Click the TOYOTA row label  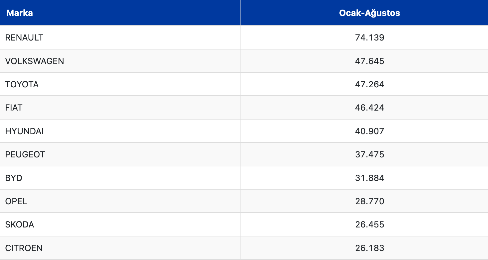click(x=22, y=84)
